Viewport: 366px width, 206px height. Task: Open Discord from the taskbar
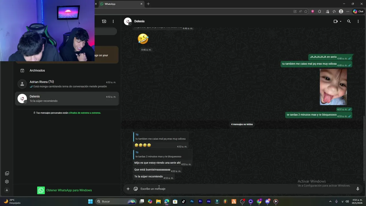(268, 201)
